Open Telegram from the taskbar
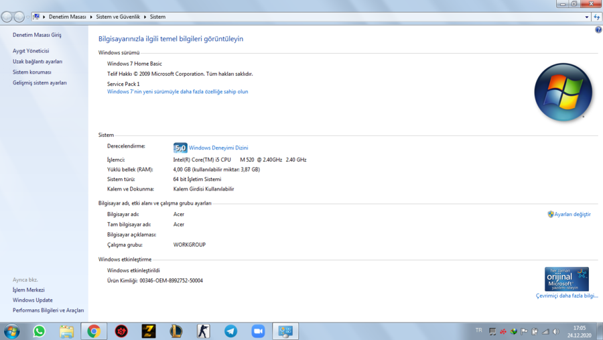This screenshot has height=340, width=603. (x=230, y=331)
